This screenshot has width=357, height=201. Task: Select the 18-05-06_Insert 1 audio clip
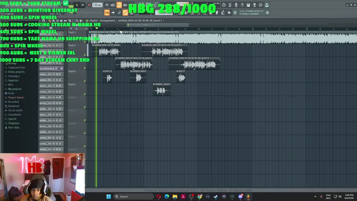[194, 63]
